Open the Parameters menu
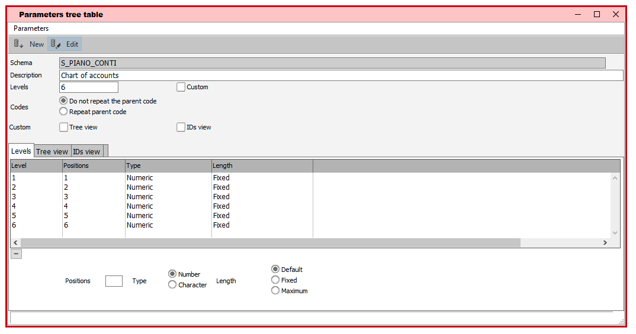 [x=31, y=28]
